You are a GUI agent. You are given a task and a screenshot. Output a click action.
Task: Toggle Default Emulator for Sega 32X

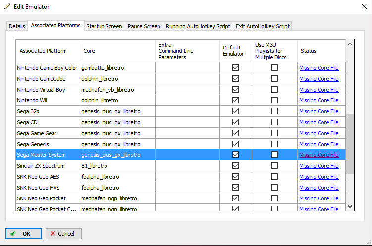tap(236, 111)
